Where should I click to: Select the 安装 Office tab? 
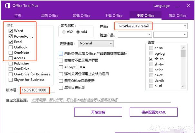point(145,15)
